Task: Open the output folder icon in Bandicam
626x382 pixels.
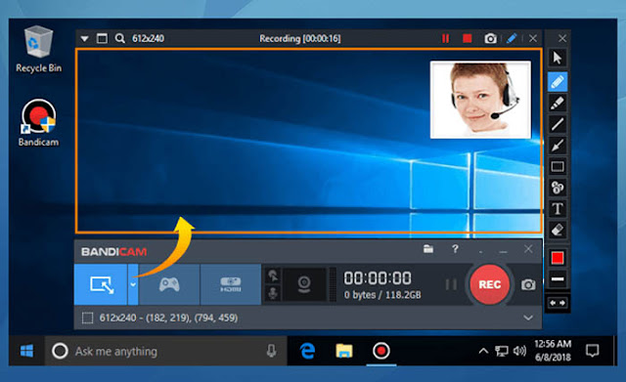Action: click(x=428, y=249)
